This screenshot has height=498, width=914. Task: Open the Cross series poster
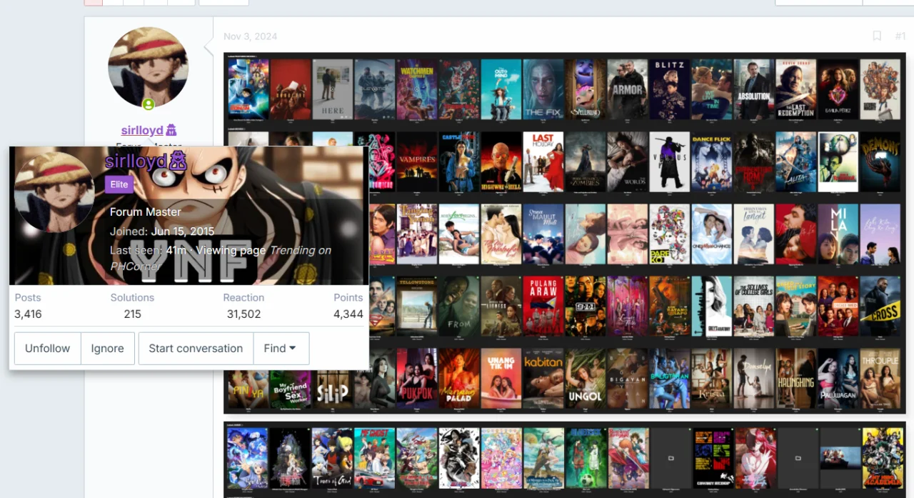880,307
